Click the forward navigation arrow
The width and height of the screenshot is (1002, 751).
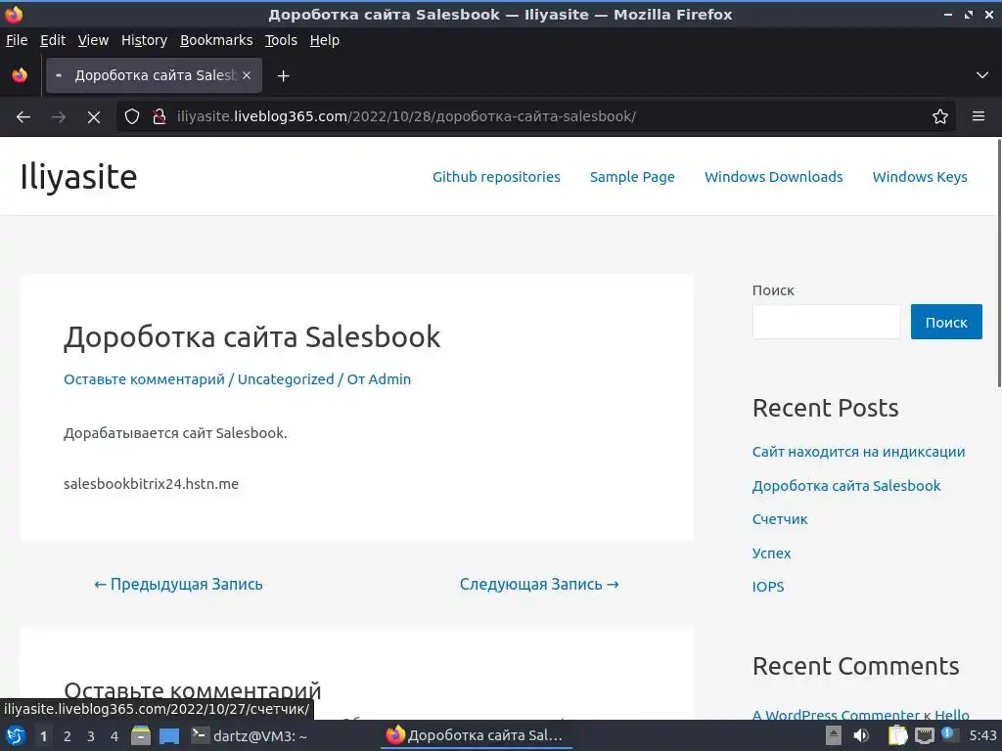click(x=58, y=117)
